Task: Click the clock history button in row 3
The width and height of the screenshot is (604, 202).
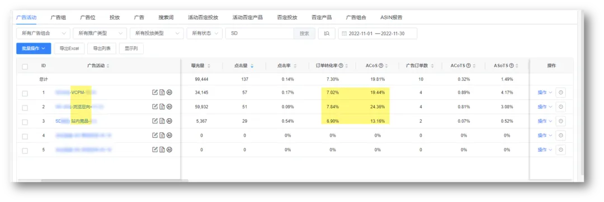Action: (561, 121)
